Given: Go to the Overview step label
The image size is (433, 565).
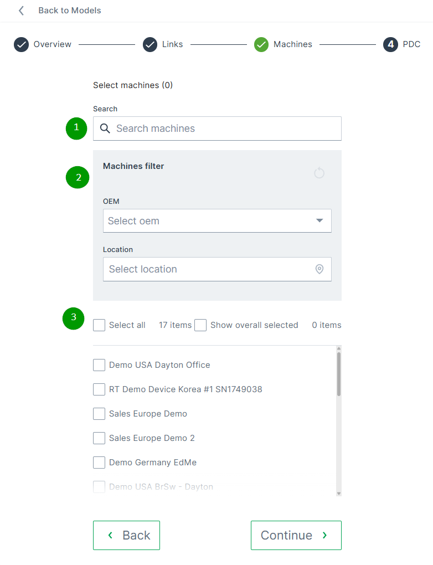Looking at the screenshot, I should [53, 44].
